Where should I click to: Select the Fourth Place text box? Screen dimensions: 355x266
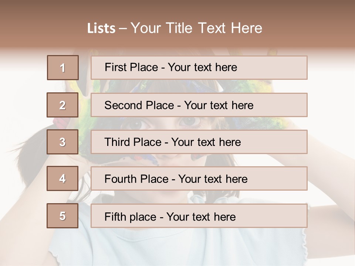(x=199, y=178)
